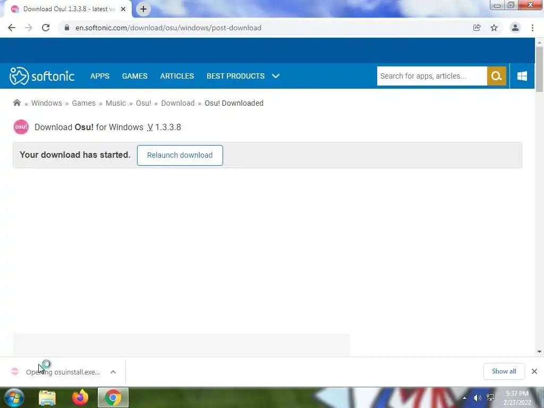Open the Download breadcrumb link

point(177,103)
